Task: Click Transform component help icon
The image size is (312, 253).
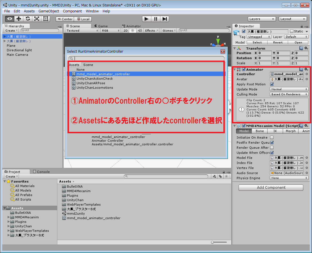Action: (301, 48)
